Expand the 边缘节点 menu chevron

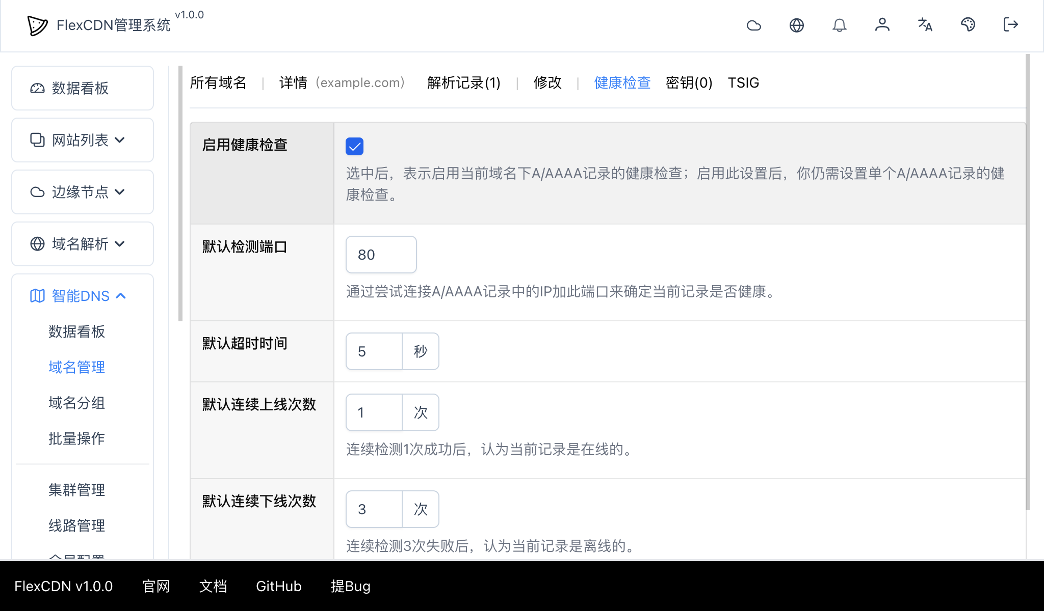[x=120, y=192]
